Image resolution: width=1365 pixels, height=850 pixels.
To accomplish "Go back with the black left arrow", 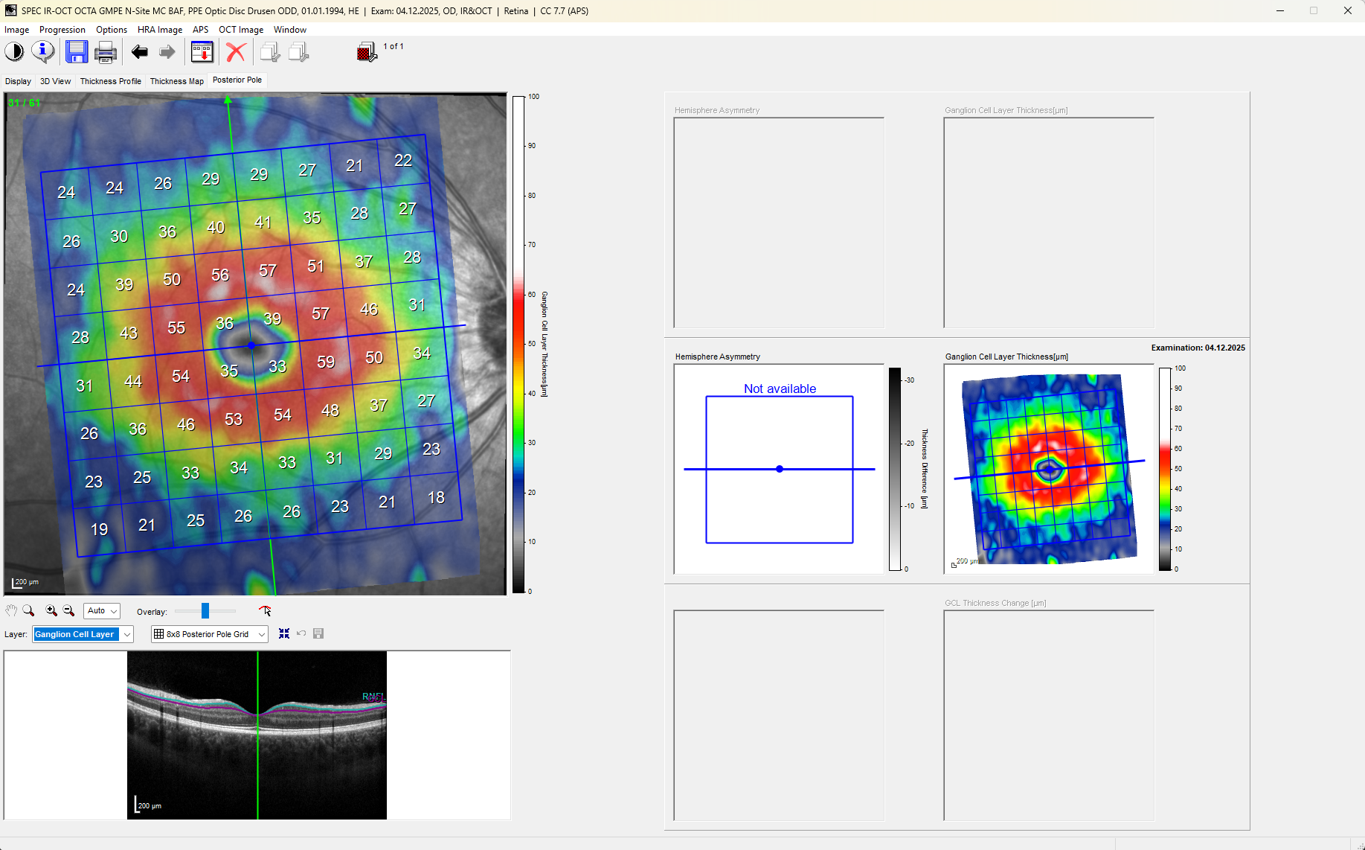I will click(139, 52).
